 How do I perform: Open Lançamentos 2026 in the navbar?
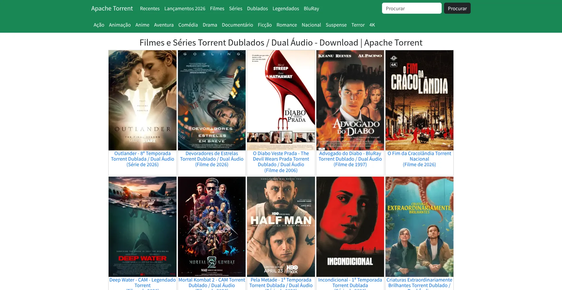(x=185, y=8)
